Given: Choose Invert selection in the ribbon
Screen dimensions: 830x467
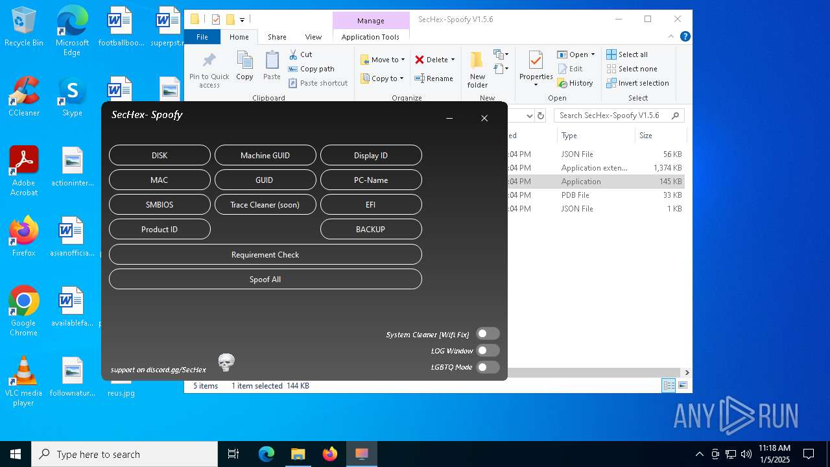Looking at the screenshot, I should pos(637,83).
